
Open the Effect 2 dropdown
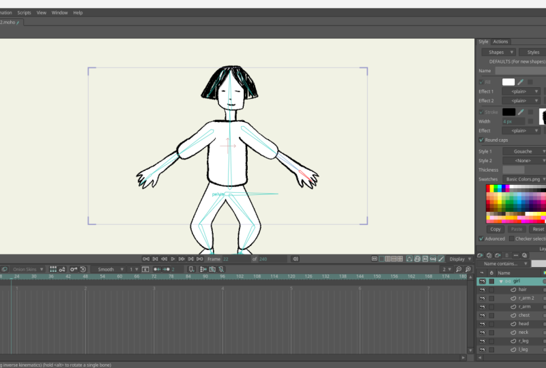tap(521, 101)
